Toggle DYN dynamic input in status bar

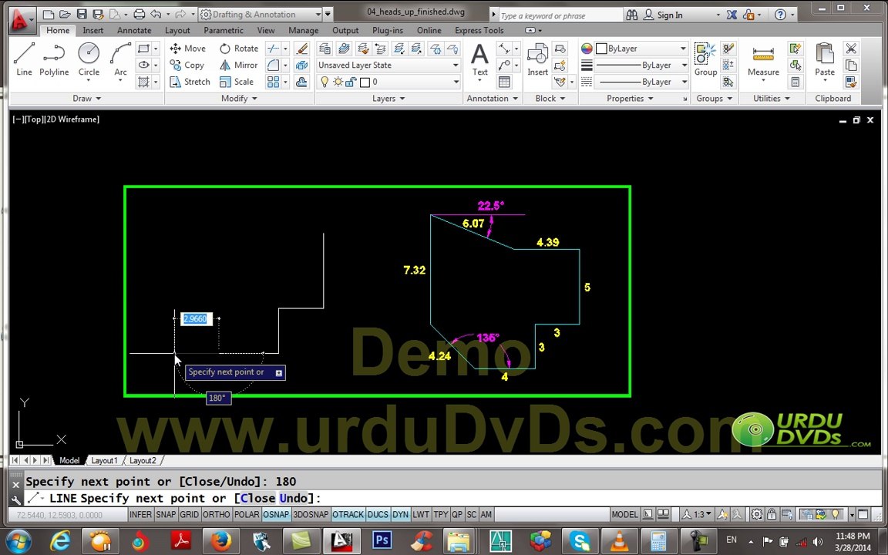400,514
